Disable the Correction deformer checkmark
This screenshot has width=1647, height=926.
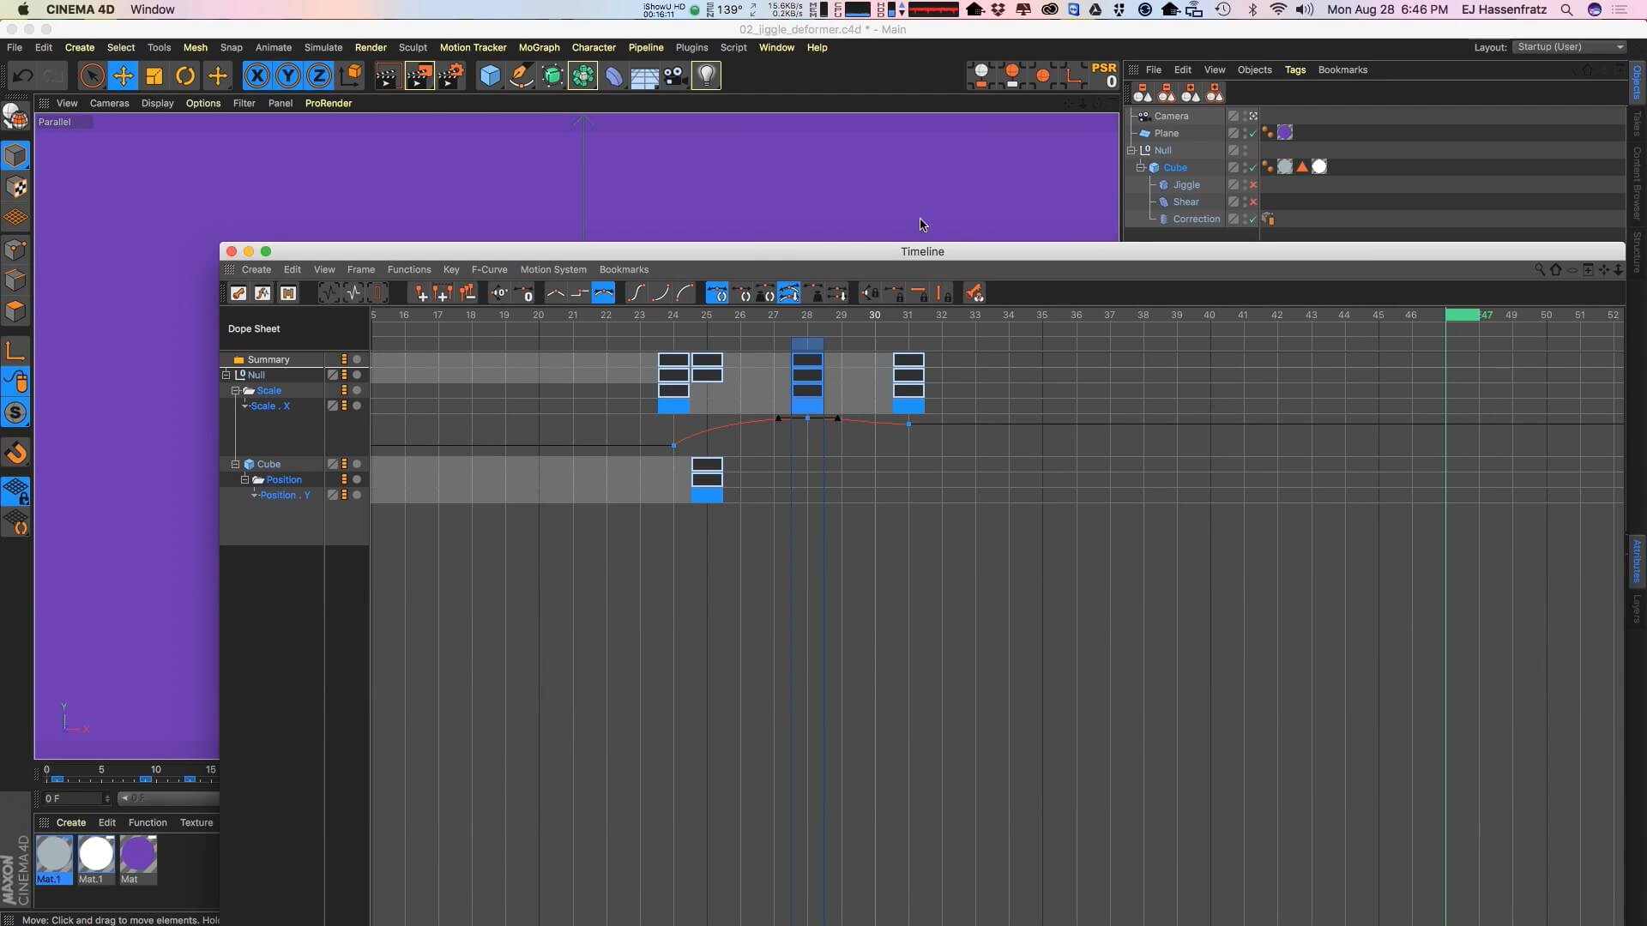1253,219
